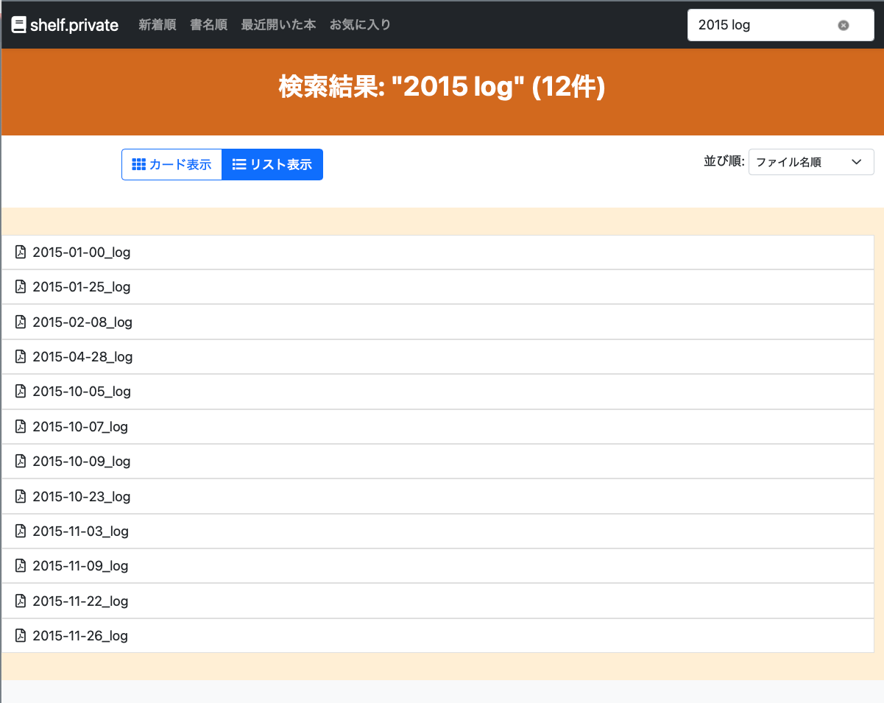
Task: Click the PDF icon beside 2015-11-26_log
Action: coord(21,636)
